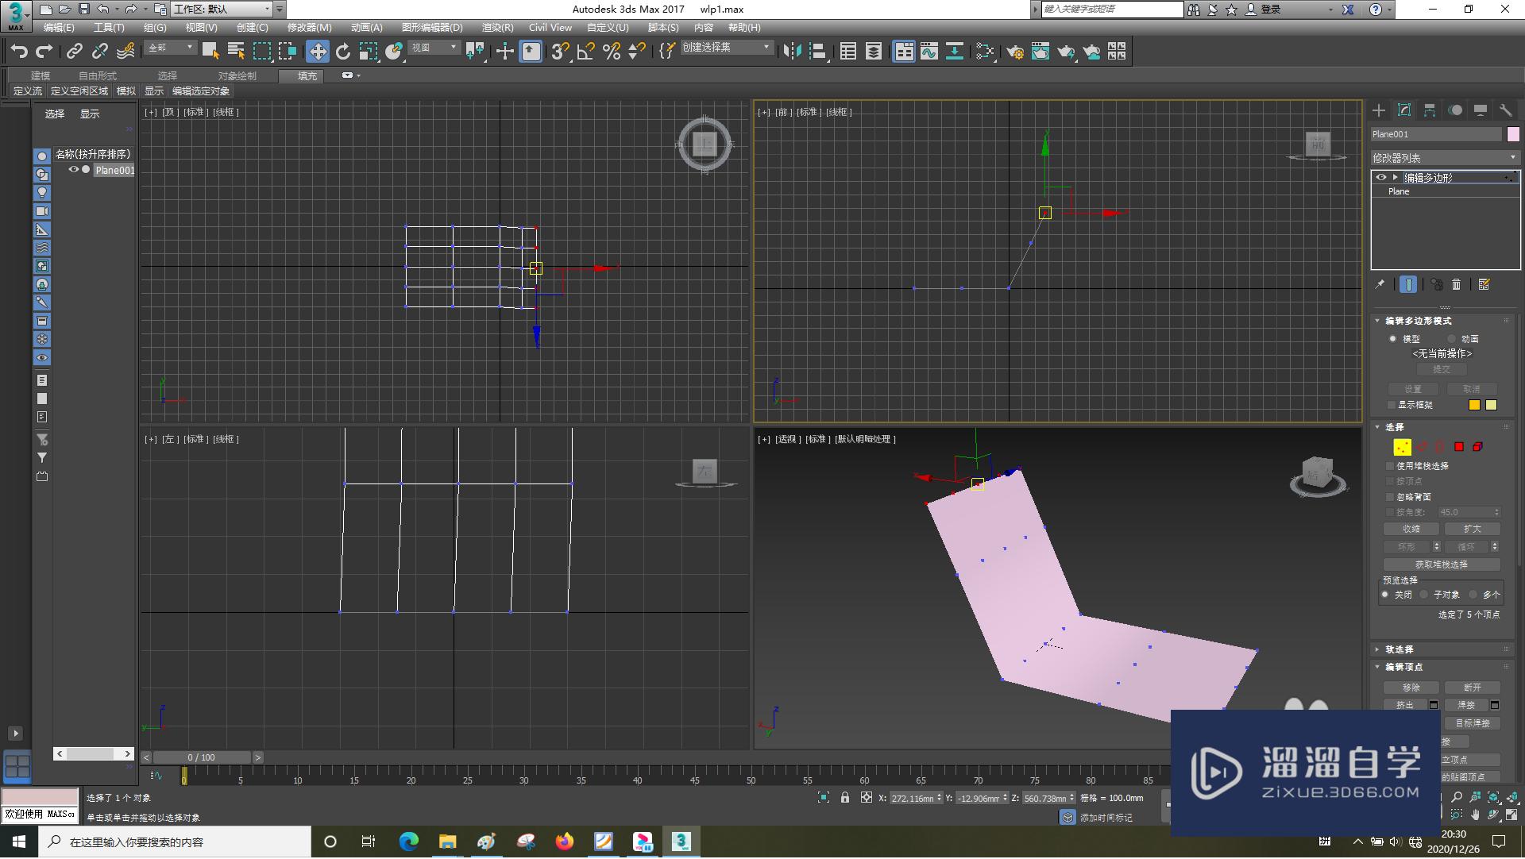Enable the 使用堆栈选择 checkbox
The height and width of the screenshot is (859, 1525).
click(x=1391, y=466)
